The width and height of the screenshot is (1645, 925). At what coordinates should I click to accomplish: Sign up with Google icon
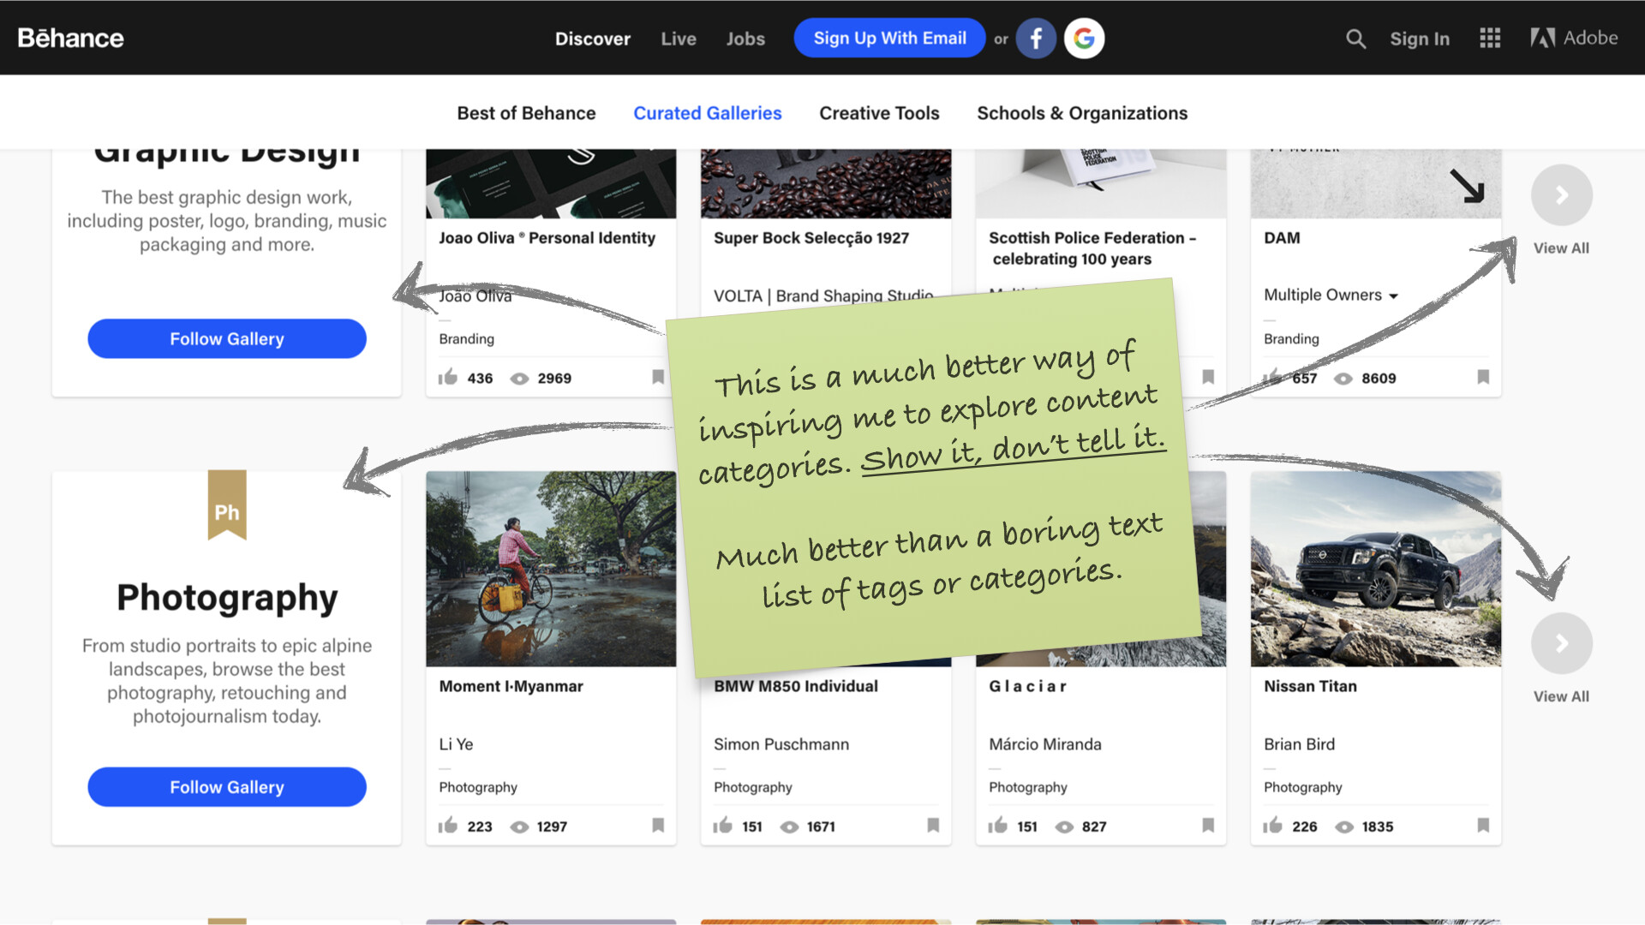point(1084,39)
